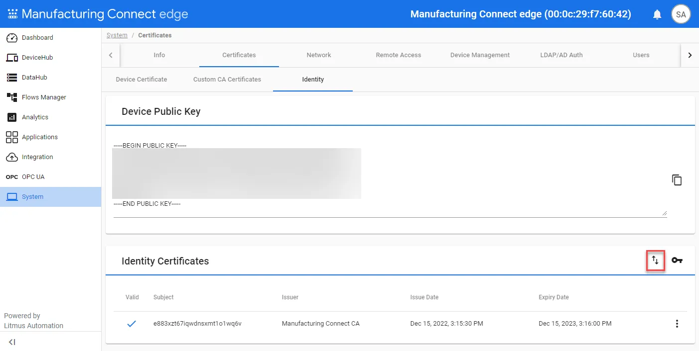Open Analytics label in sidebar
The width and height of the screenshot is (699, 351).
click(35, 117)
